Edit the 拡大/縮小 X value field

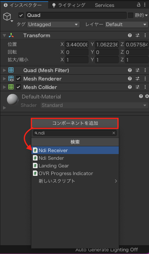click(77, 60)
